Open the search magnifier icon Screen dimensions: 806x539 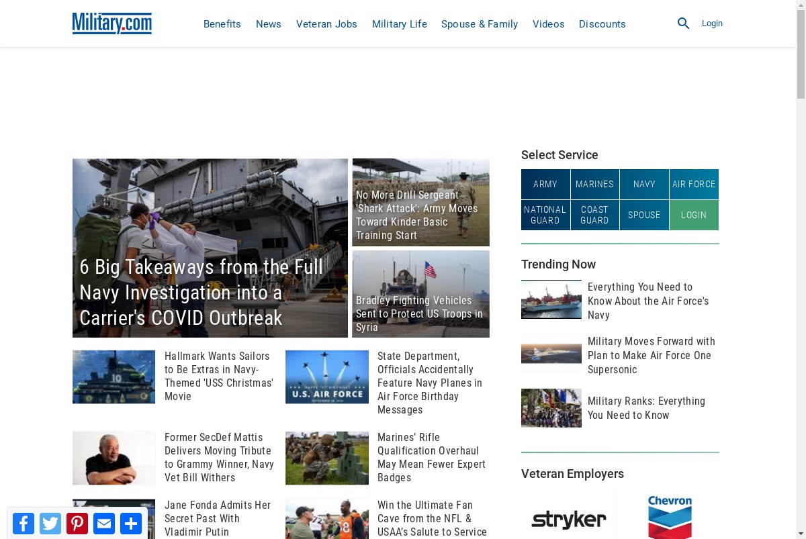683,23
